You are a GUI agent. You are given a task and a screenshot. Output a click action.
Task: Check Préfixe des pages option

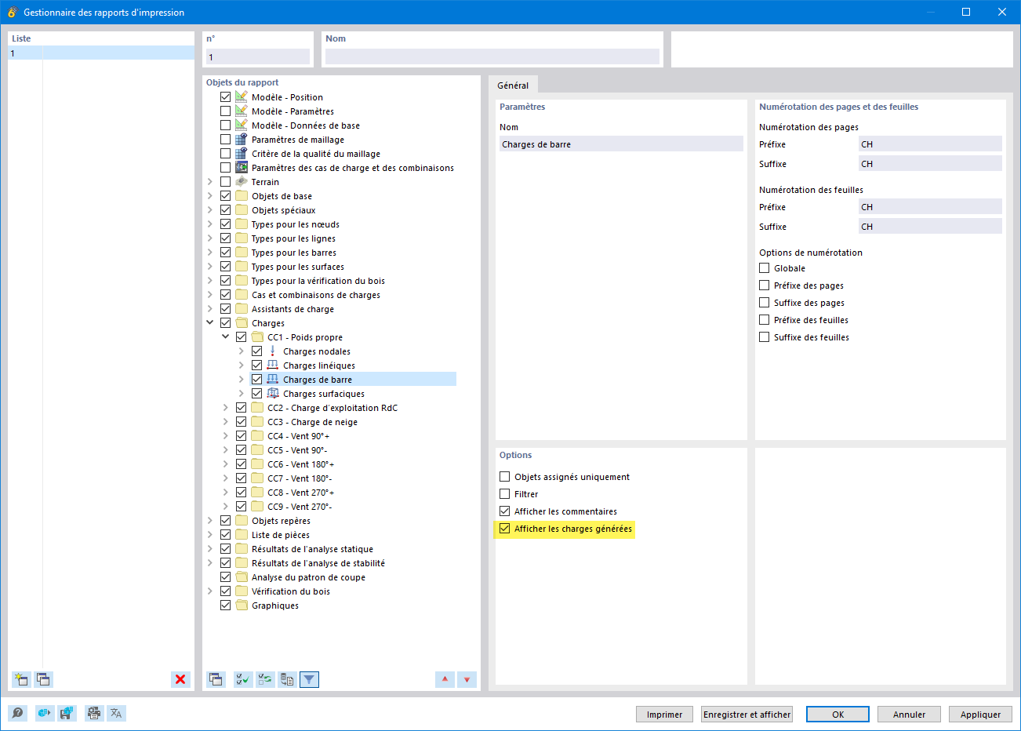click(765, 285)
